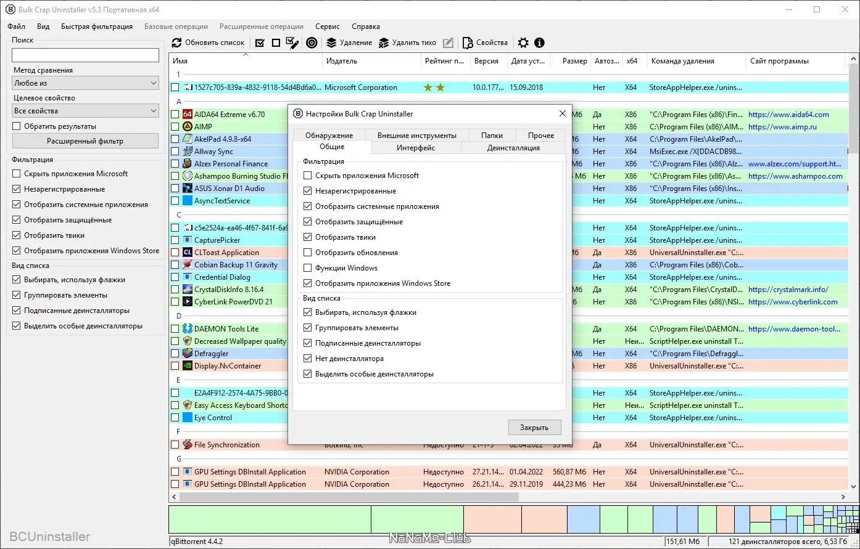
Task: Enable Скрыть приложения Microsoft in settings dialog
Action: coord(308,176)
